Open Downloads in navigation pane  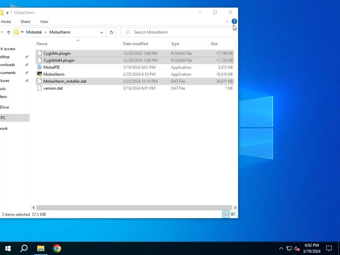point(7,65)
